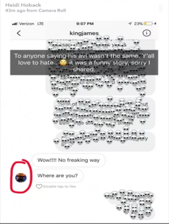Select the 'Where are you?' message bubble
This screenshot has width=169, height=224.
point(58,175)
